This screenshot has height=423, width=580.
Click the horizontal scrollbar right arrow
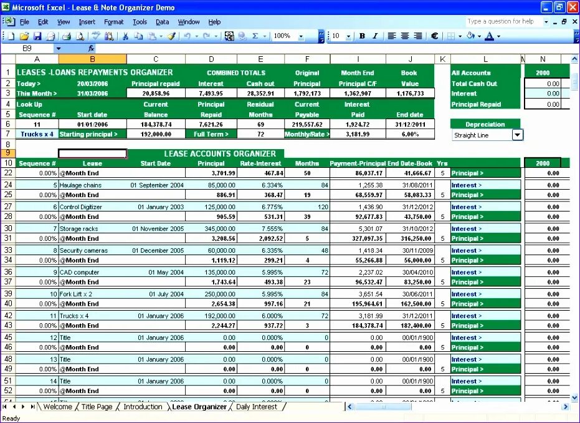point(565,407)
